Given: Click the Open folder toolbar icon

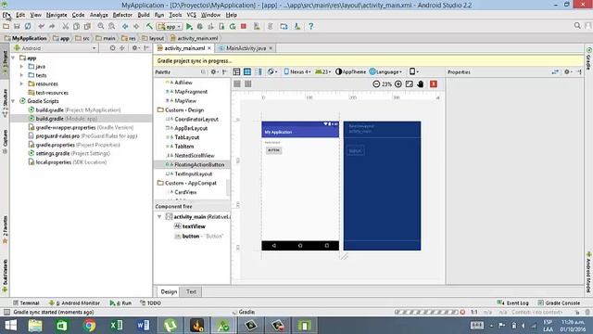Looking at the screenshot, I should pos(6,27).
